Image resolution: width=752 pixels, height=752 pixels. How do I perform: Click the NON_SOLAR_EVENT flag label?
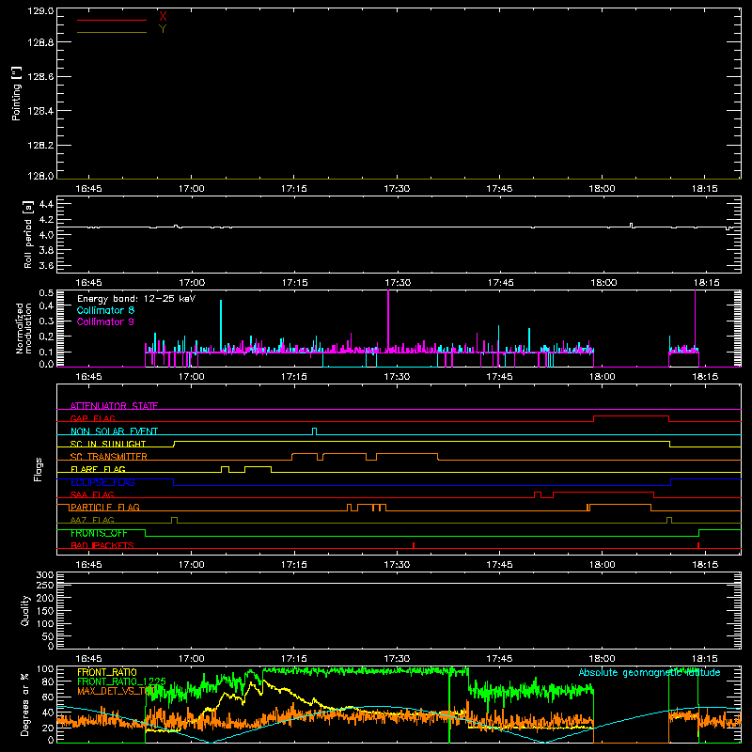click(x=114, y=431)
